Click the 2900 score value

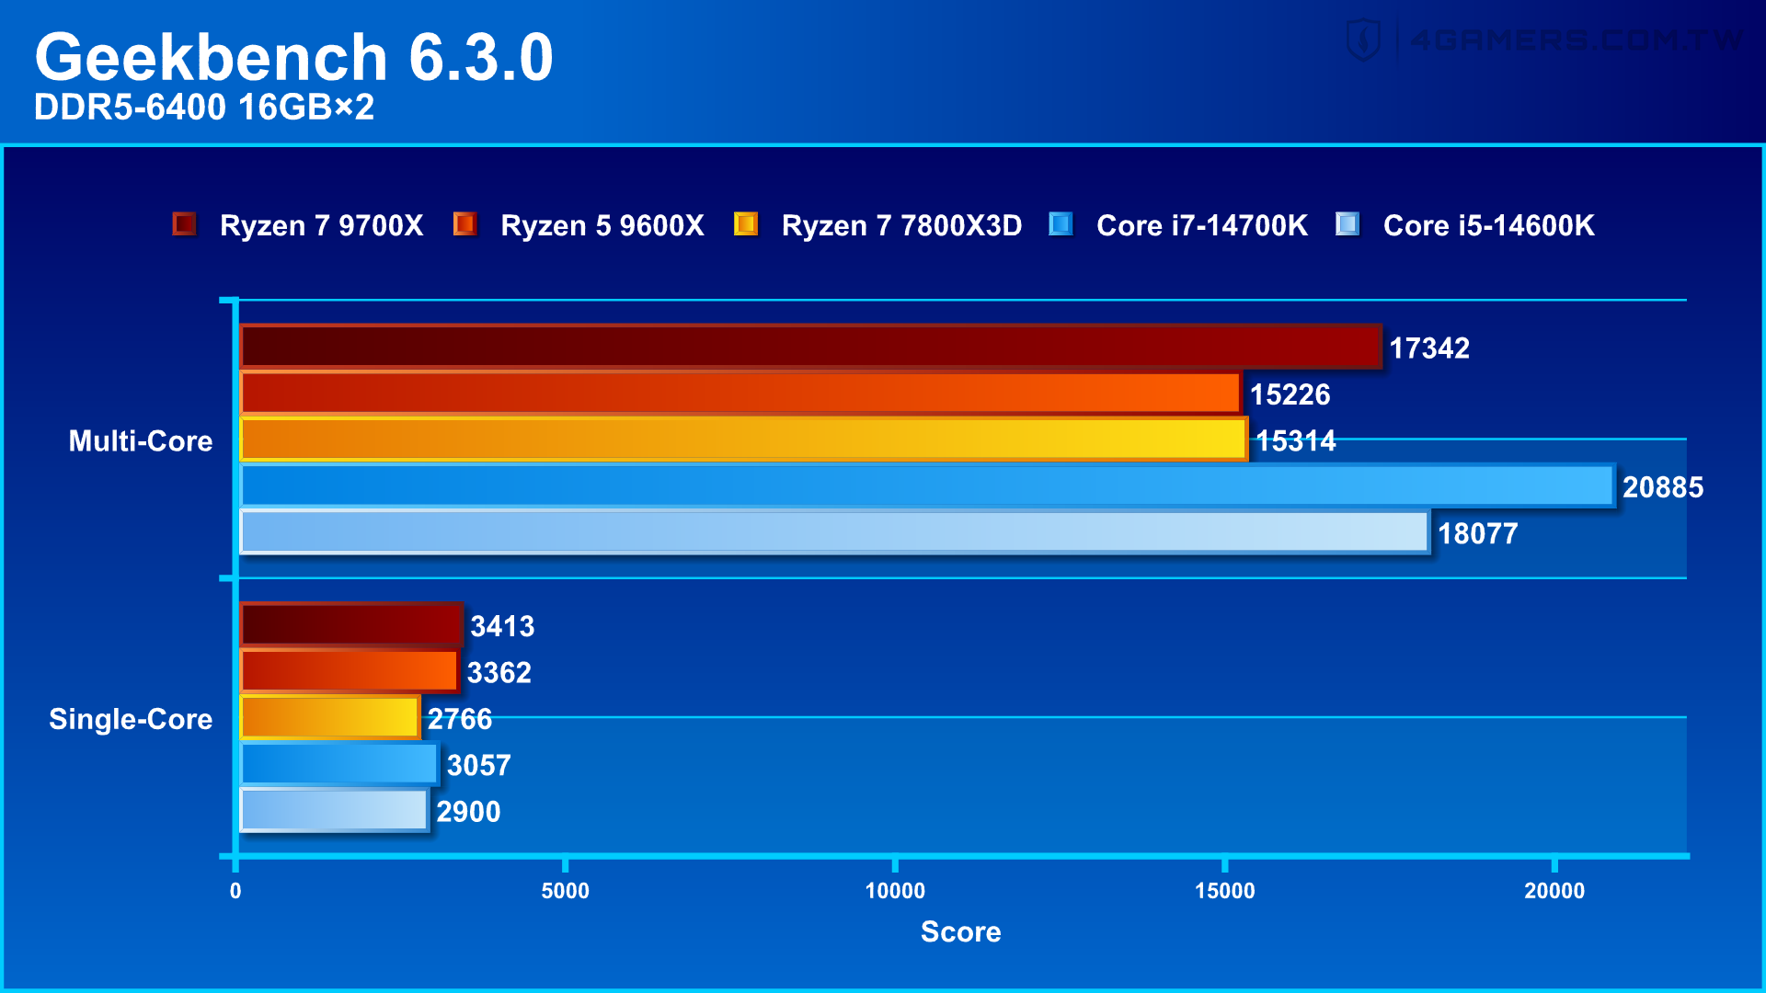tap(468, 812)
